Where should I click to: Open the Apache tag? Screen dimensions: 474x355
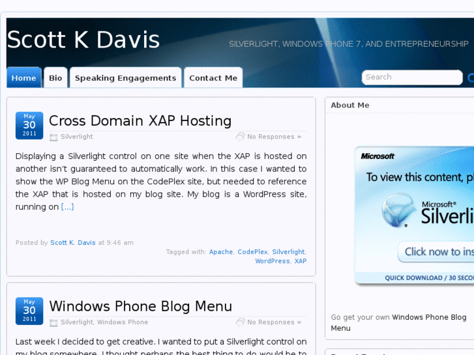tap(221, 251)
